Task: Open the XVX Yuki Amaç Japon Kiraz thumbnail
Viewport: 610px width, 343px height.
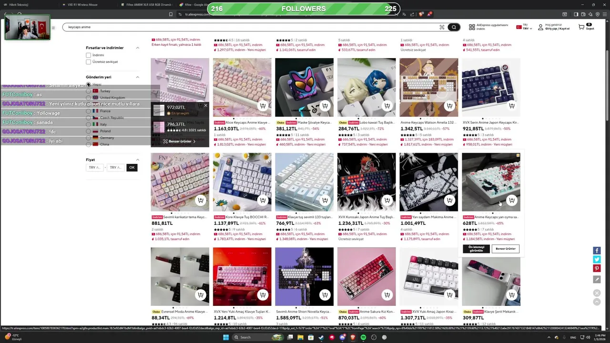Action: (429, 277)
